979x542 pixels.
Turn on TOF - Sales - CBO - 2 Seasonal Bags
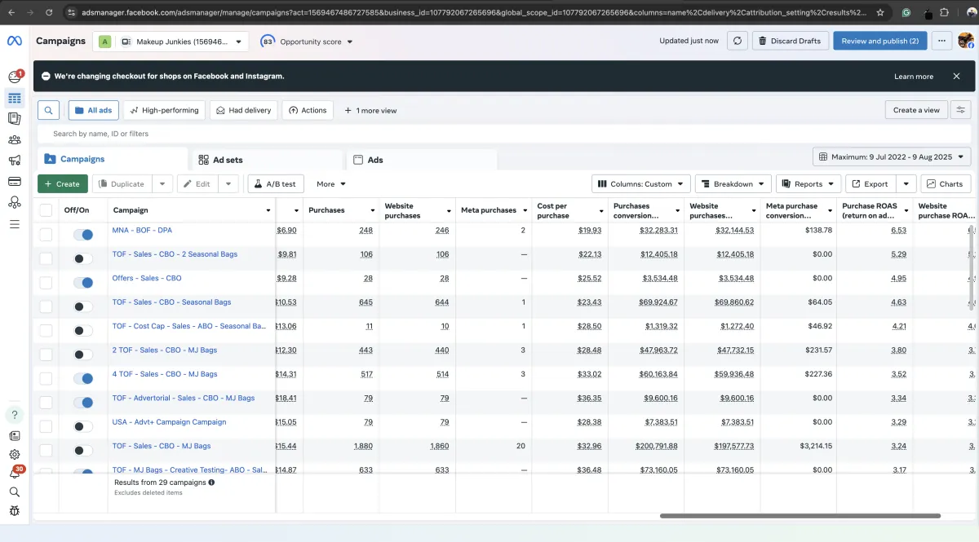(x=82, y=258)
